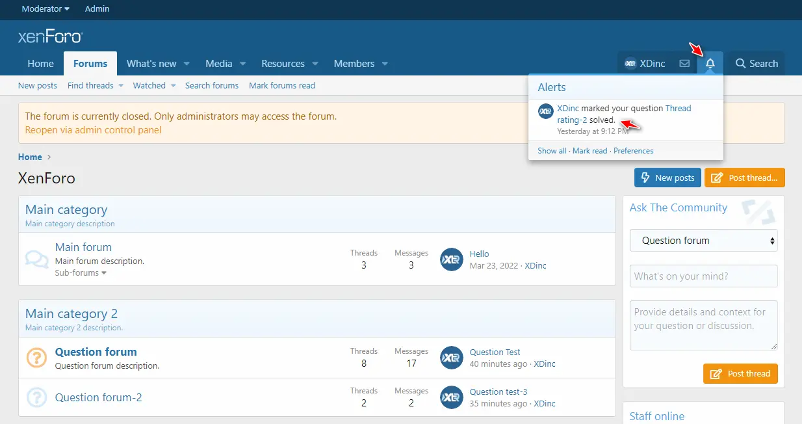Open the Question test-3 thread link
Screen dimensions: 802x424
tap(498, 392)
